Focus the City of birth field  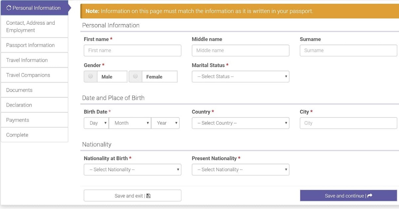348,123
